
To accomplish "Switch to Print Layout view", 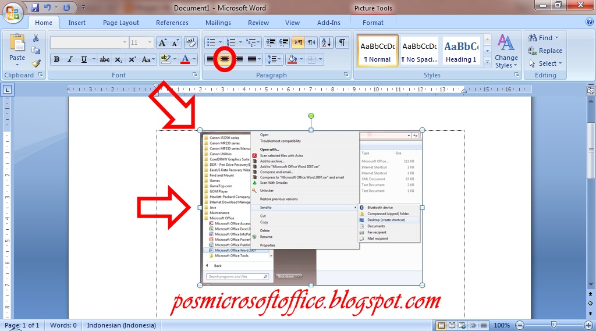I will (441, 325).
